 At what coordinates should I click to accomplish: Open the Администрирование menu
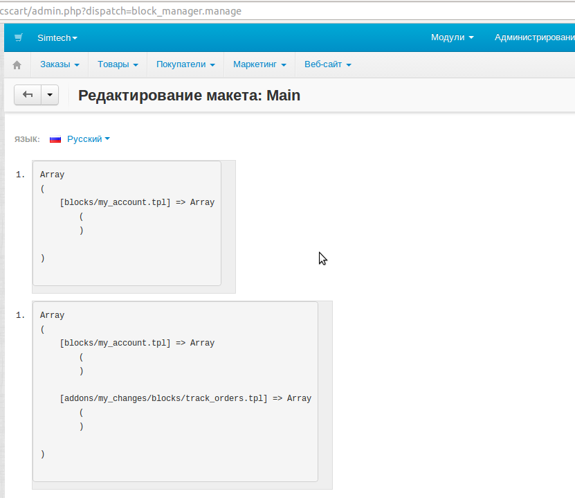click(533, 37)
